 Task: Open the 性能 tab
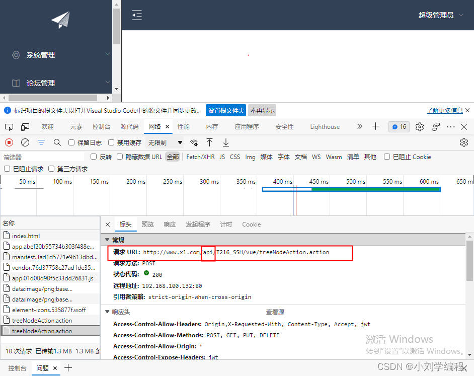[183, 127]
